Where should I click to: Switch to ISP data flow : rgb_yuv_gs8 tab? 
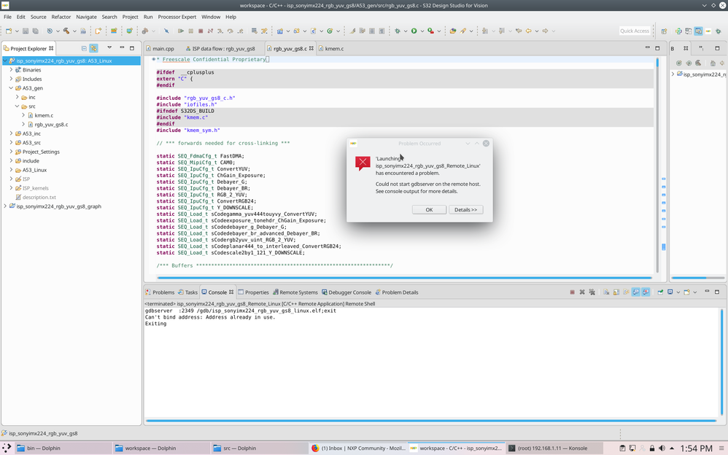coord(220,48)
